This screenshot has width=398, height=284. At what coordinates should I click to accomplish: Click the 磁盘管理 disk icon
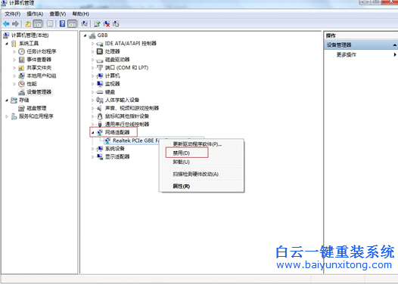(x=22, y=108)
